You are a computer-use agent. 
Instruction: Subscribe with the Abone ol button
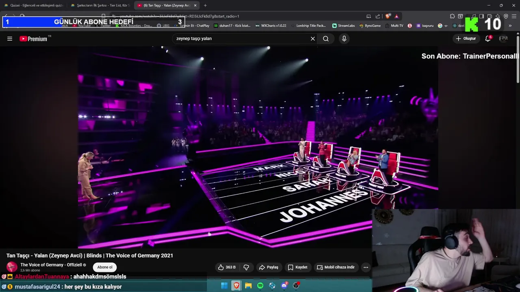pyautogui.click(x=105, y=267)
